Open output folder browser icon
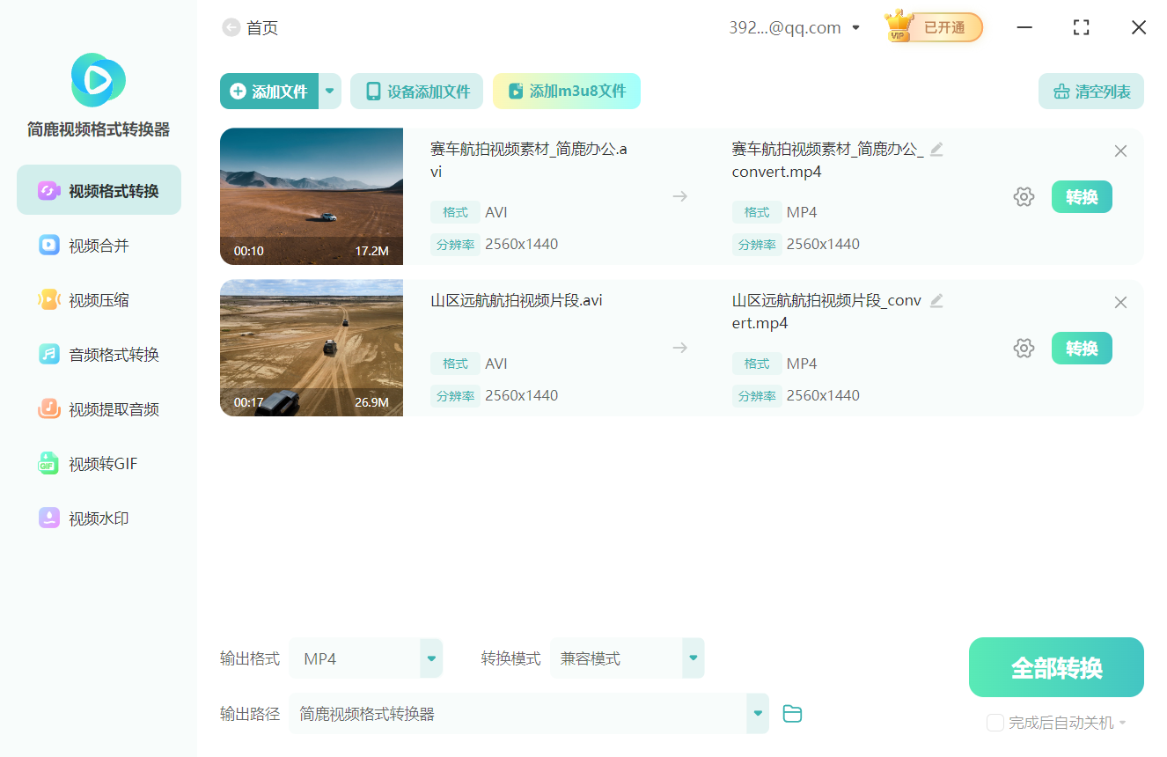This screenshot has width=1167, height=757. coord(792,713)
